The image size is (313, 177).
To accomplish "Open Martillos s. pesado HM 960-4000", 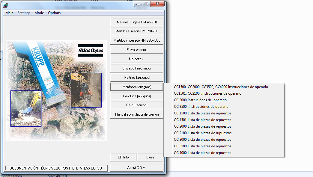I will (x=137, y=40).
